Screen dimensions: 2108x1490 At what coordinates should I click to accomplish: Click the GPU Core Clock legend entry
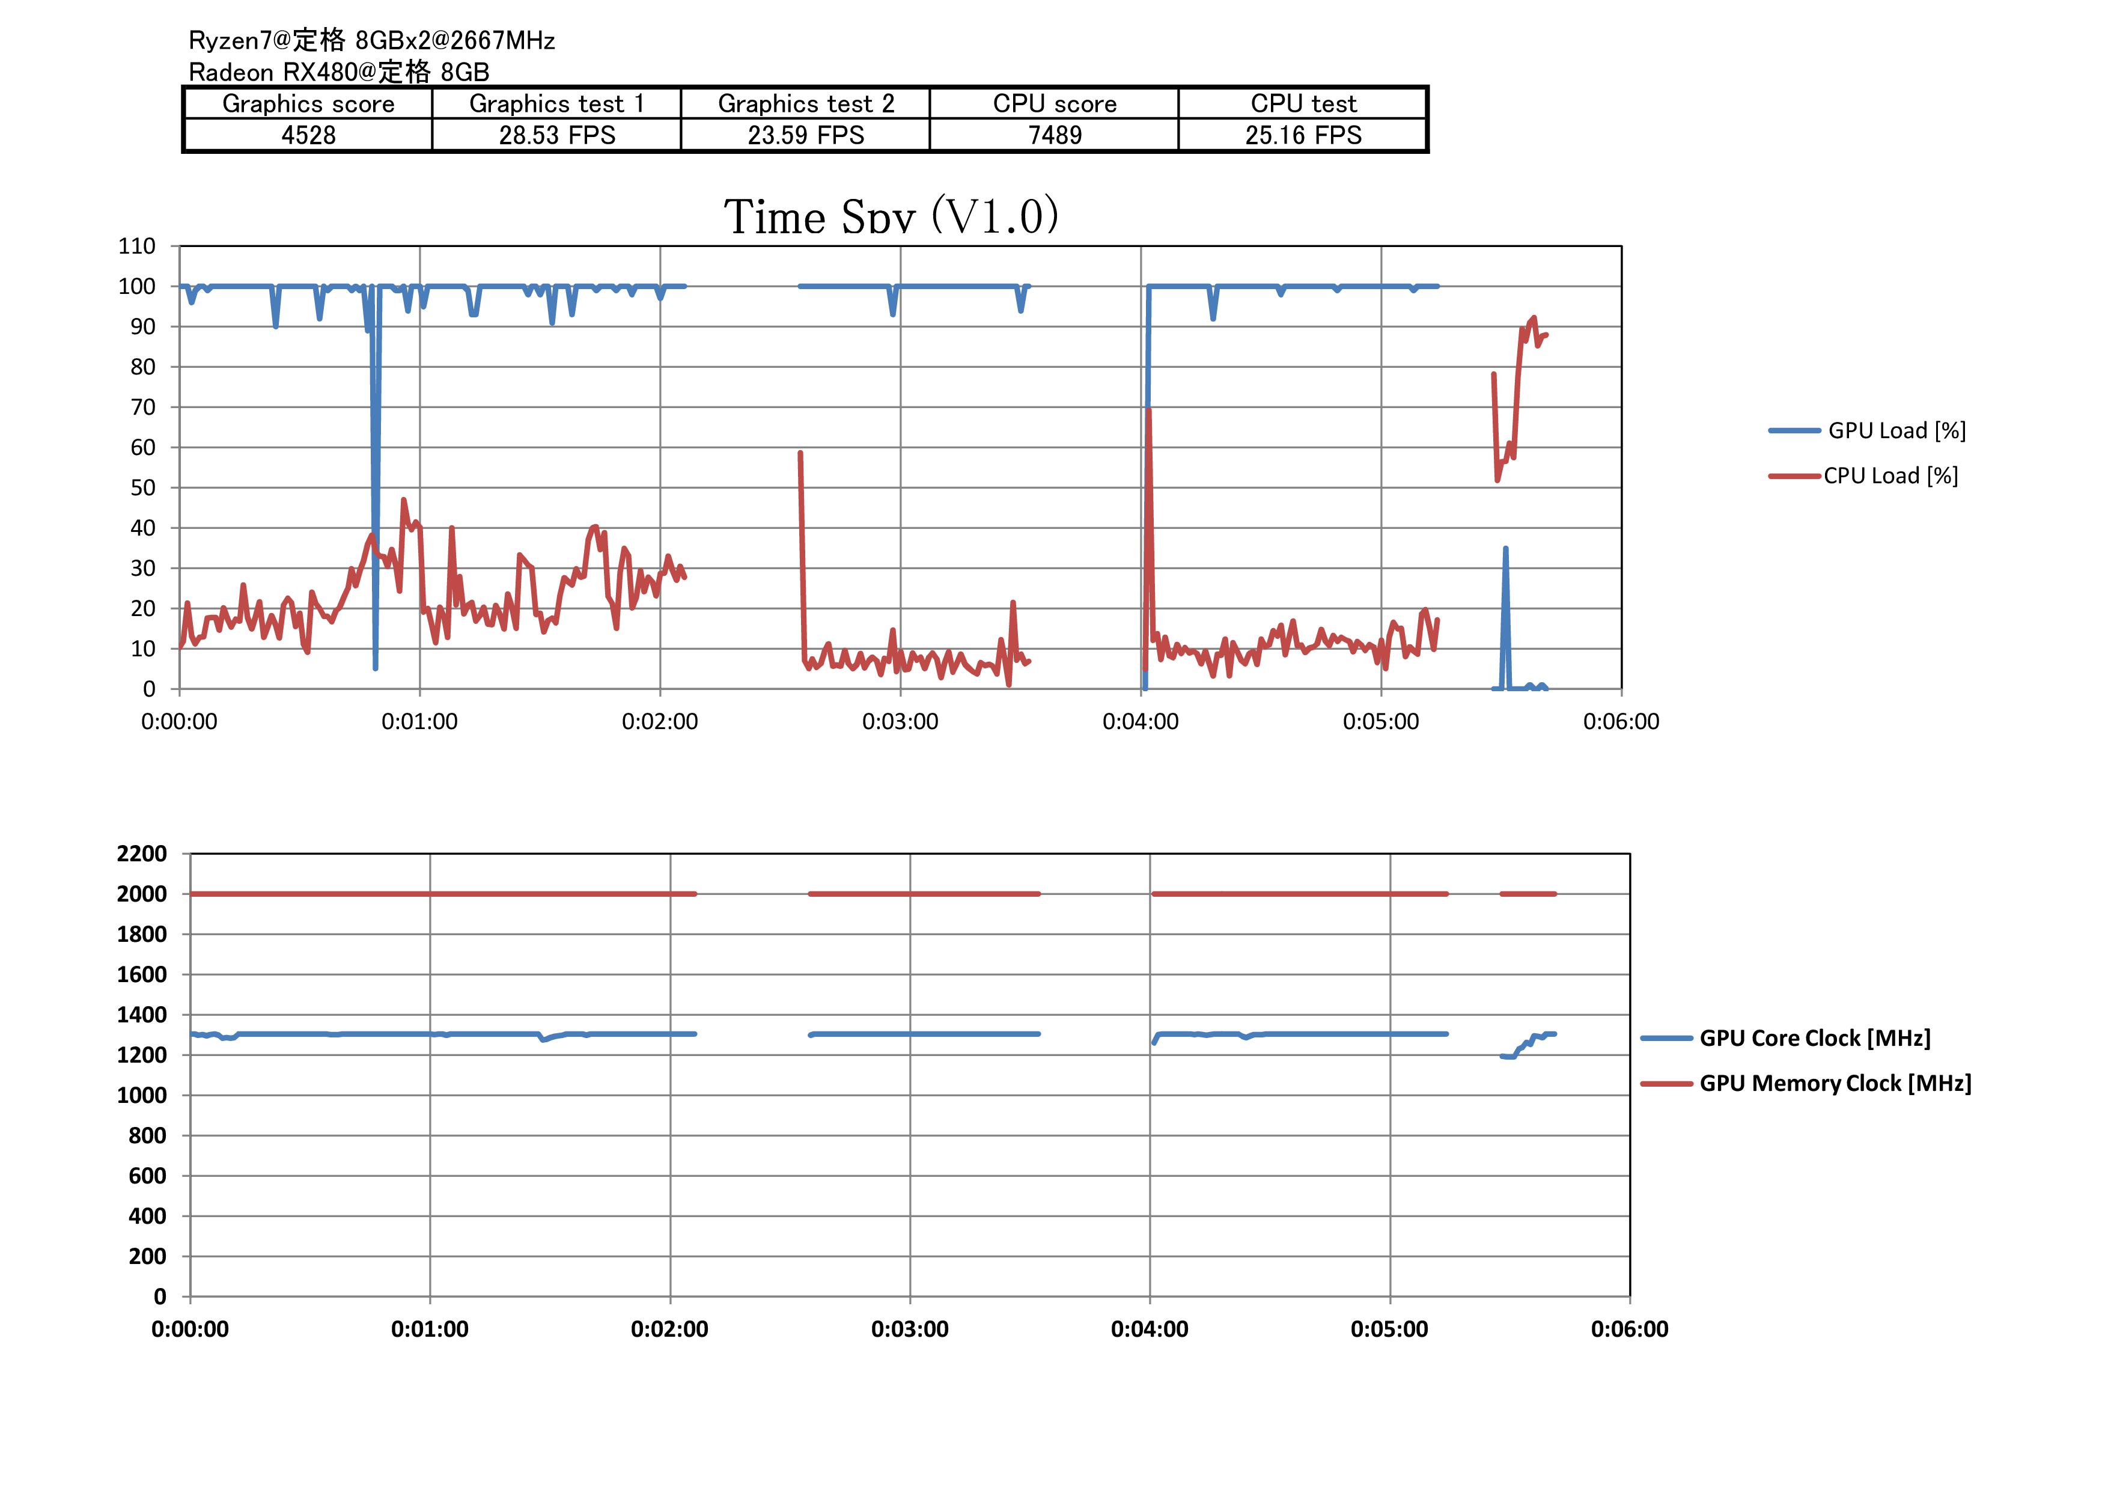tap(1814, 1037)
